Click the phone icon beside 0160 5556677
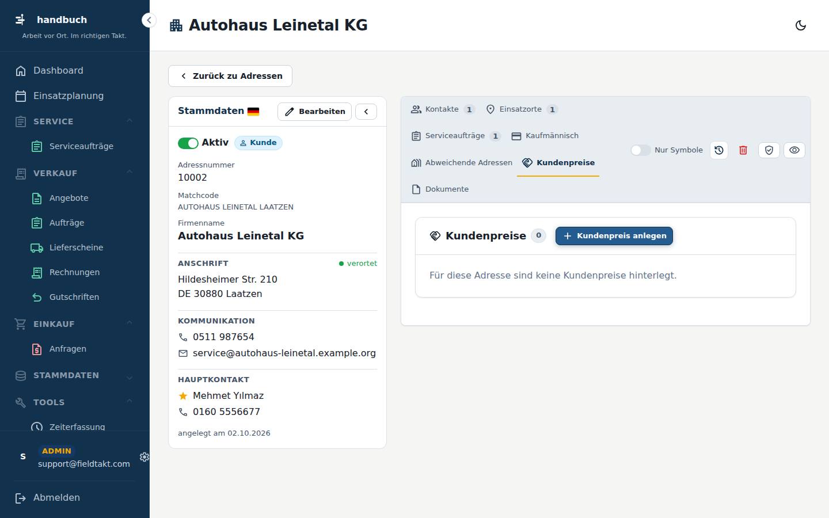This screenshot has height=518, width=829. [x=183, y=412]
